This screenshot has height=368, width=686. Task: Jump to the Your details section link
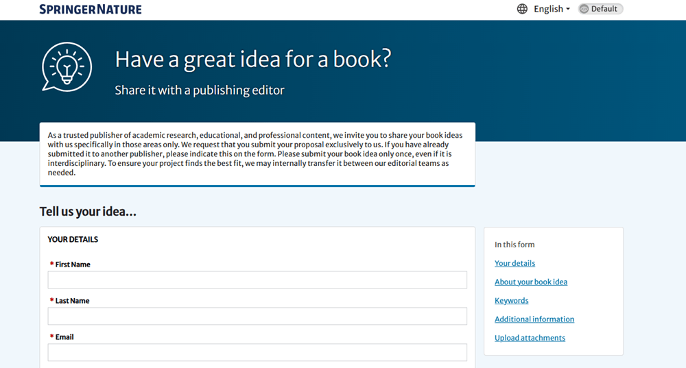pos(514,263)
